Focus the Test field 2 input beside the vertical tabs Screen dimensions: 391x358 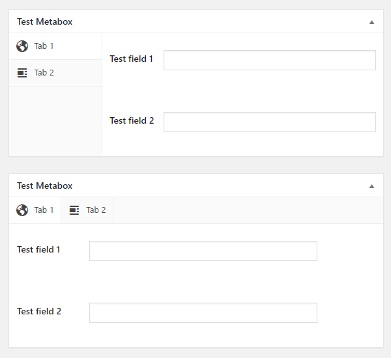pyautogui.click(x=270, y=122)
